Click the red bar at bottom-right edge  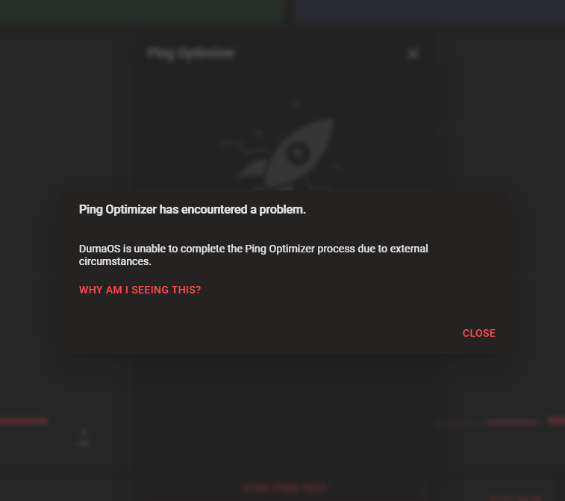556,420
